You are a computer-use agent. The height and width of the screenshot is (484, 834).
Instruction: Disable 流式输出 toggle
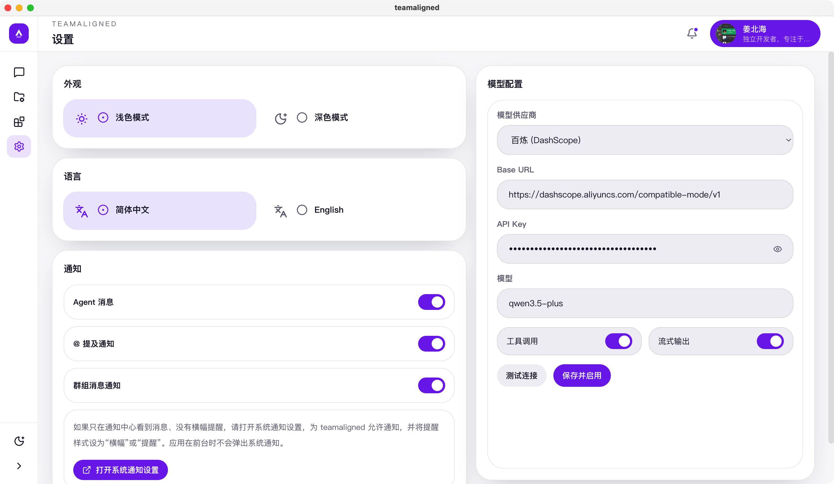pyautogui.click(x=770, y=341)
